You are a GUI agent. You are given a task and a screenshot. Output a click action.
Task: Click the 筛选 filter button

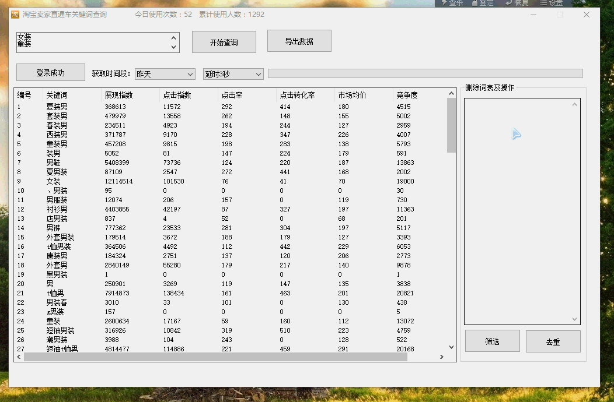(492, 341)
